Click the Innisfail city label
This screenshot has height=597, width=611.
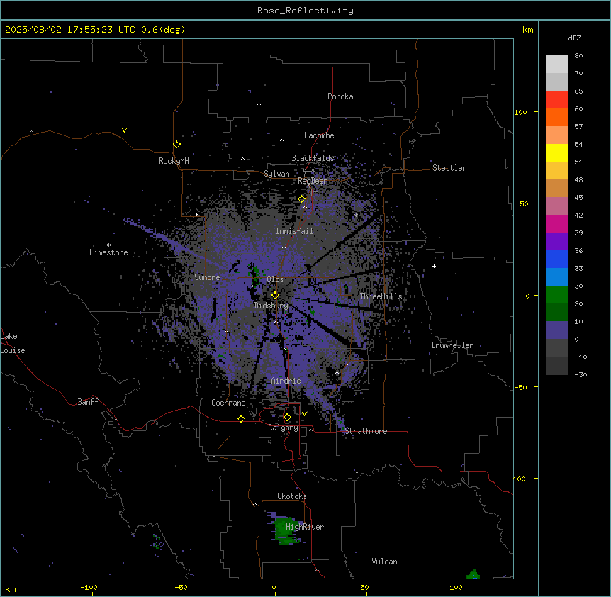(x=294, y=231)
